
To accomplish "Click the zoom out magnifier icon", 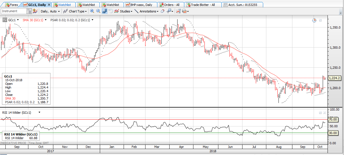I will [98, 11].
